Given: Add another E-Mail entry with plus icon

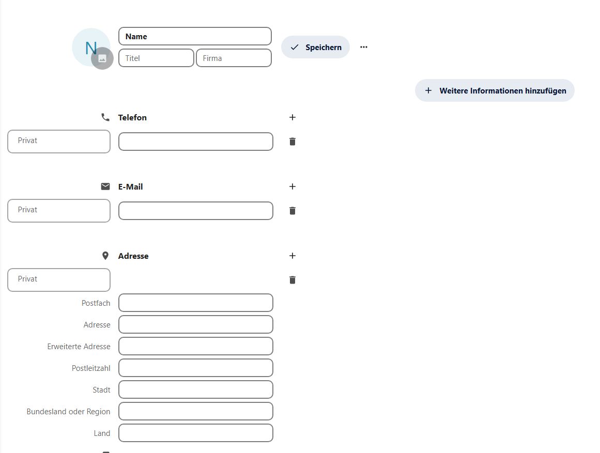Looking at the screenshot, I should [293, 186].
